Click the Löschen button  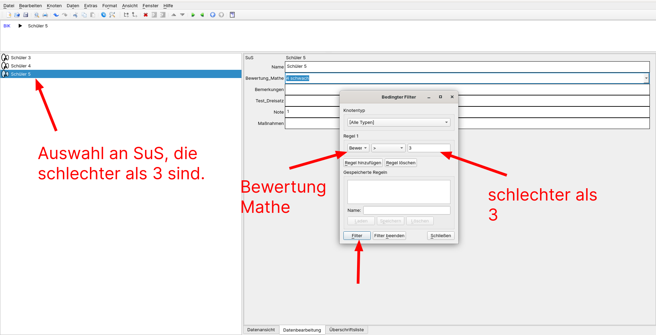pos(420,221)
